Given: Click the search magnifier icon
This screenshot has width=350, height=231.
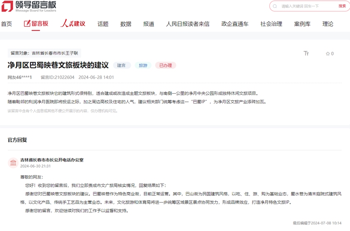Looking at the screenshot, I should click(275, 6).
